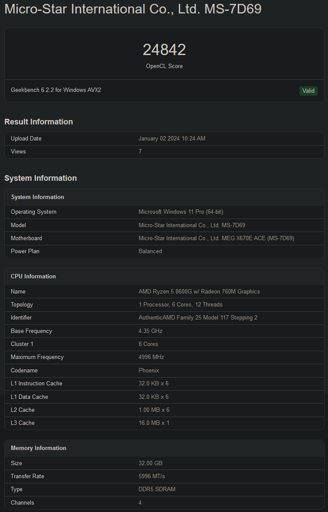Viewport: 328px width, 512px height.
Task: Select the 32.00 GB value
Action: click(x=150, y=463)
